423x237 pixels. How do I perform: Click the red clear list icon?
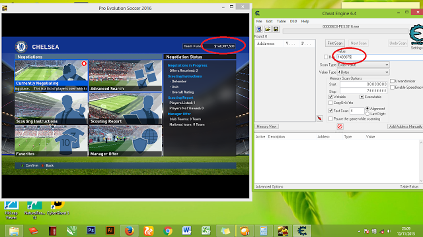click(x=340, y=126)
